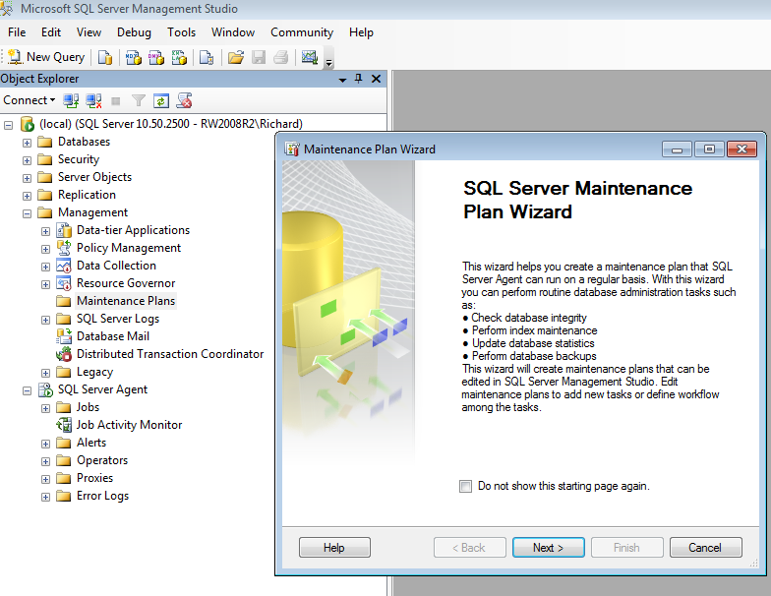The height and width of the screenshot is (596, 771).
Task: Enable 'Do not show this starting page again'
Action: (x=465, y=486)
